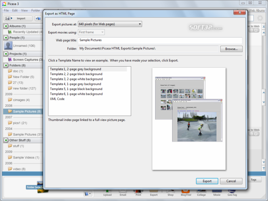The image size is (268, 201).
Task: Click the add album icon beside Import
Action: tap(38, 18)
